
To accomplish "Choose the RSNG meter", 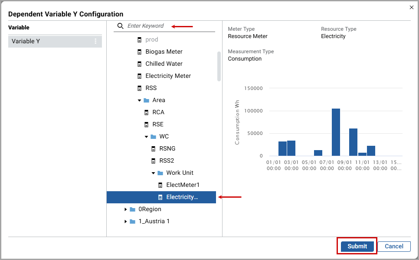I will 167,148.
